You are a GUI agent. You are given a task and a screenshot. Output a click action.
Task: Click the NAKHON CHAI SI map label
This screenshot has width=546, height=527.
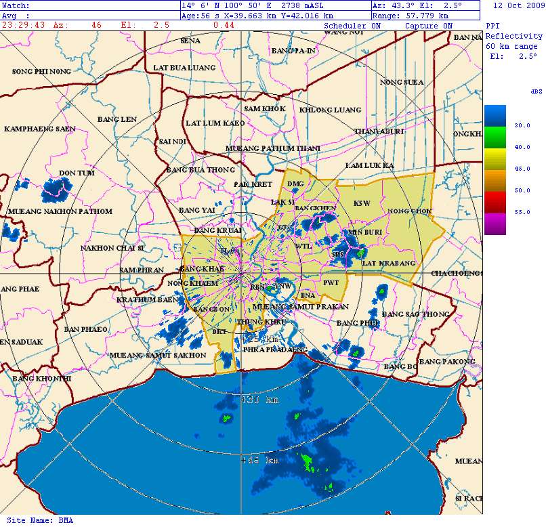112,248
